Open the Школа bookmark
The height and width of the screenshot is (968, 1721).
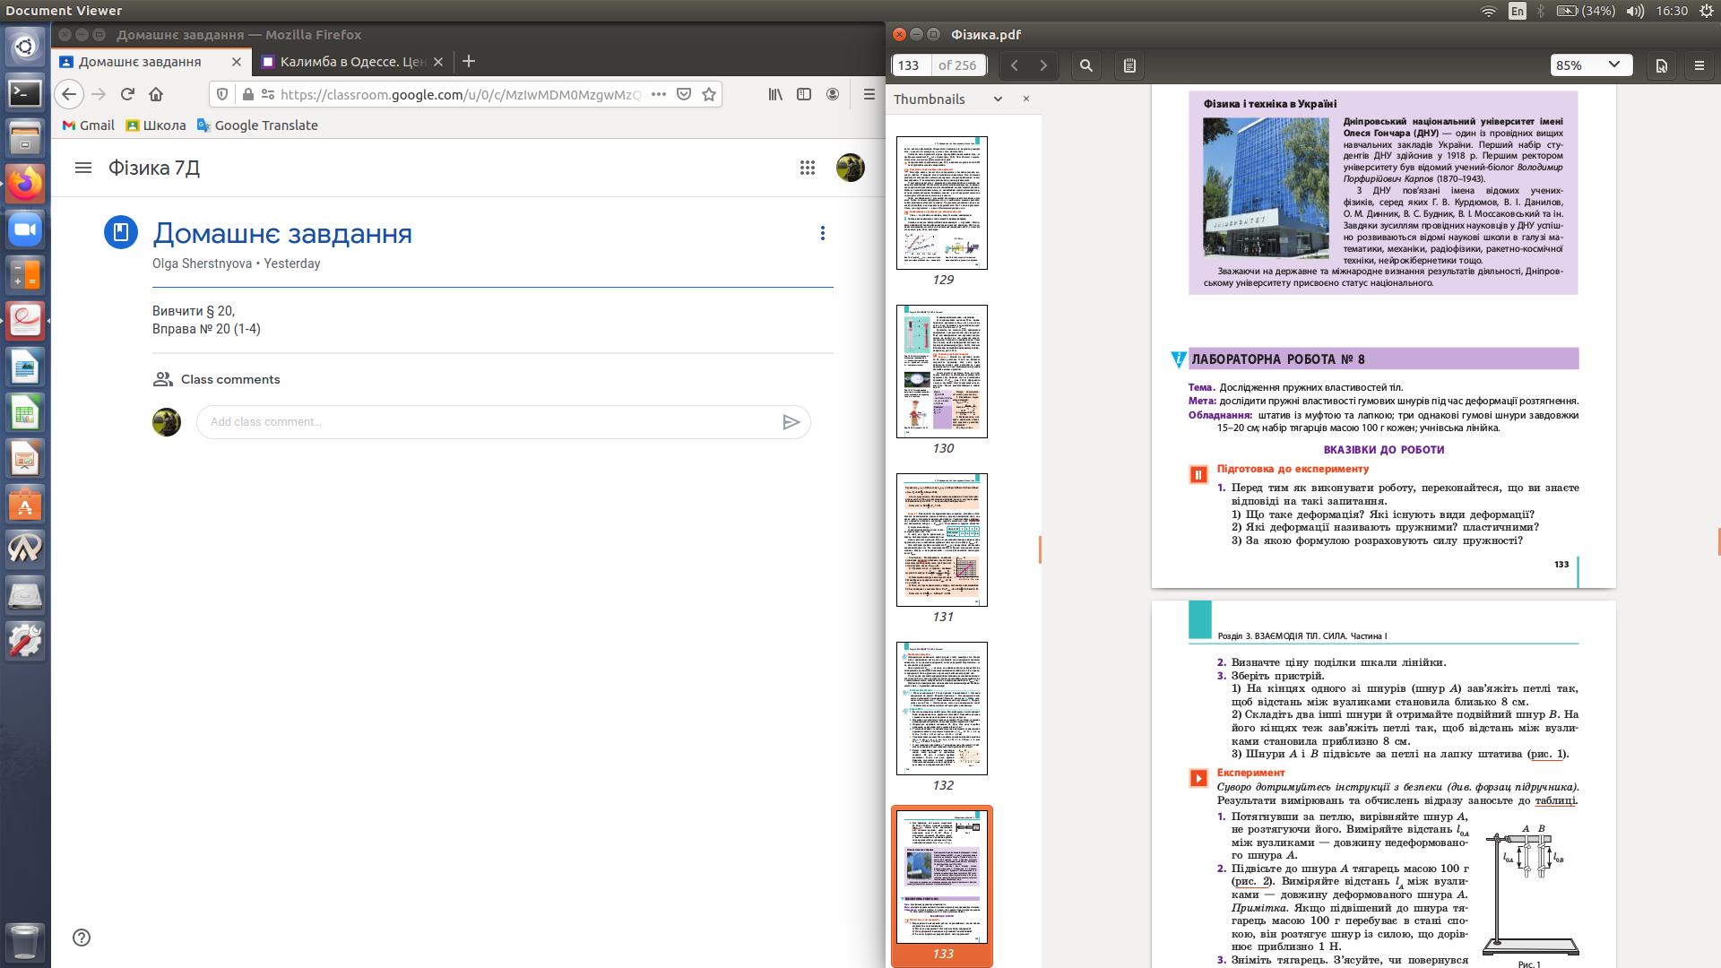[x=156, y=125]
